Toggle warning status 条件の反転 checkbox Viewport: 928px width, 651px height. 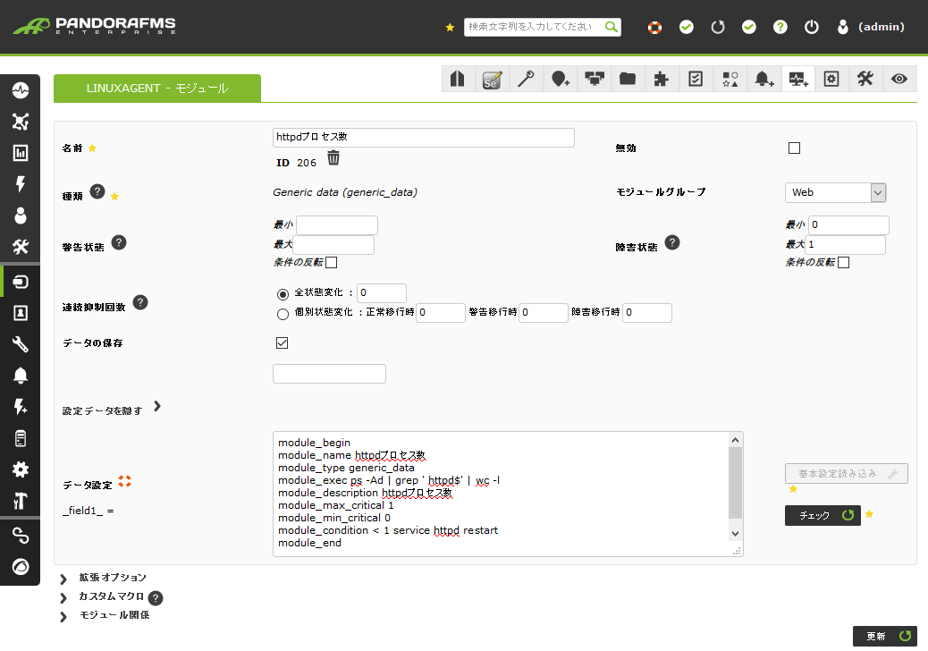coord(332,262)
